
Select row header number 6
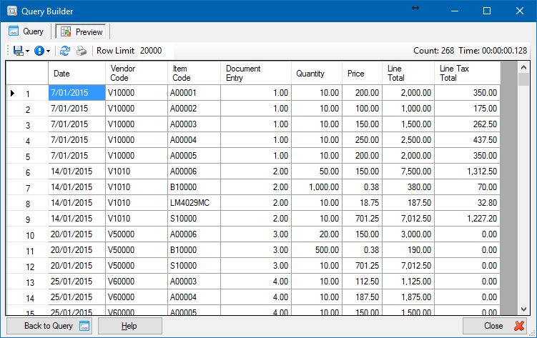point(27,172)
